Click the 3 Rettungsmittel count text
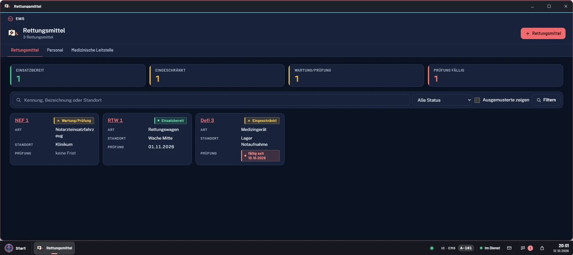This screenshot has height=255, width=573. 38,37
